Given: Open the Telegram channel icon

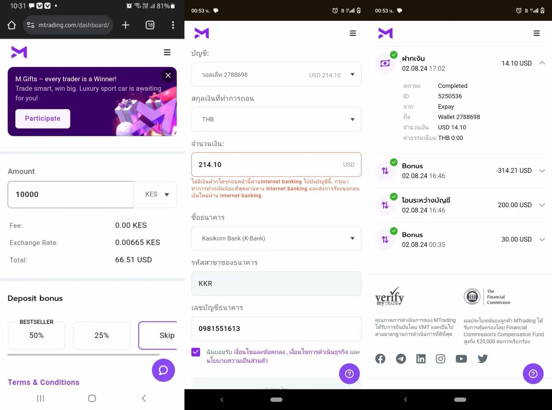Looking at the screenshot, I should point(401,359).
